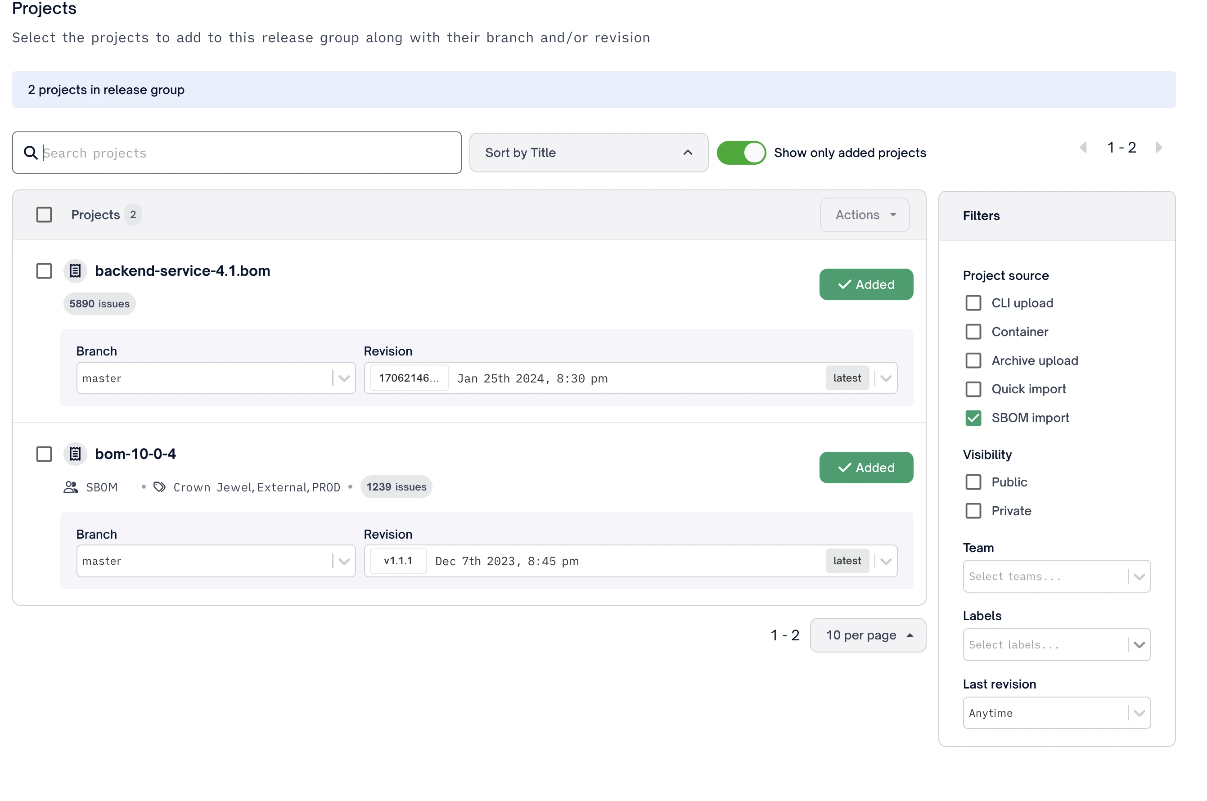This screenshot has height=801, width=1207.
Task: Enable the Public visibility filter
Action: point(973,481)
